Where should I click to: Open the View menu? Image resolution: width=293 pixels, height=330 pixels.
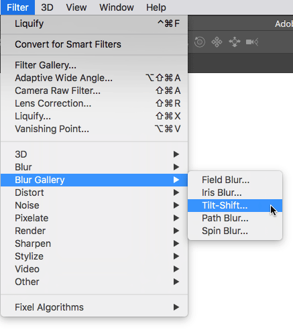pos(76,7)
